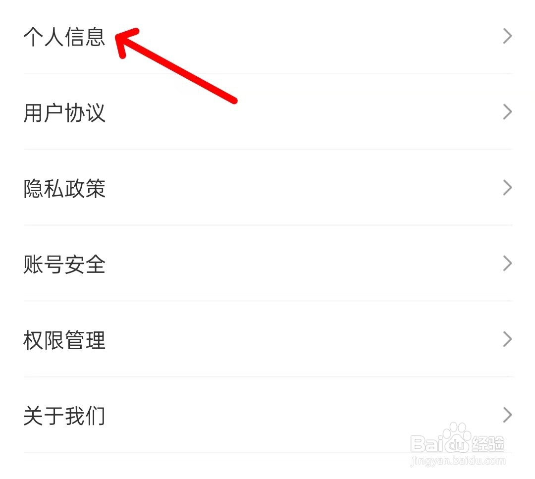Expand the chevron arrow beside 个人信息
The height and width of the screenshot is (479, 535).
pyautogui.click(x=507, y=36)
